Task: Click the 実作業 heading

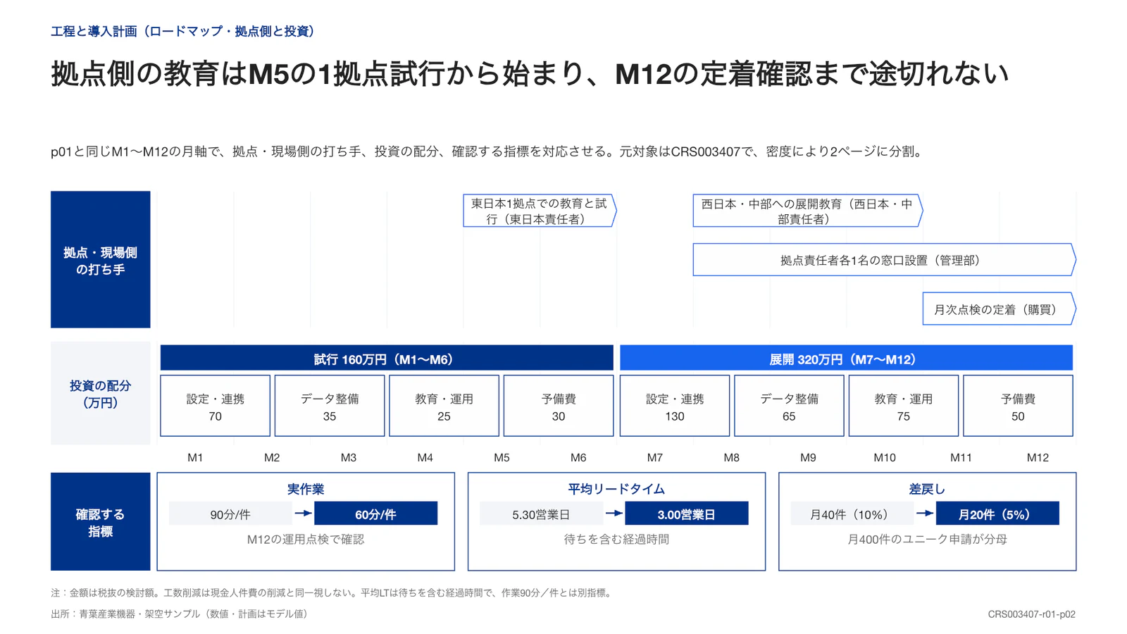Action: point(306,489)
